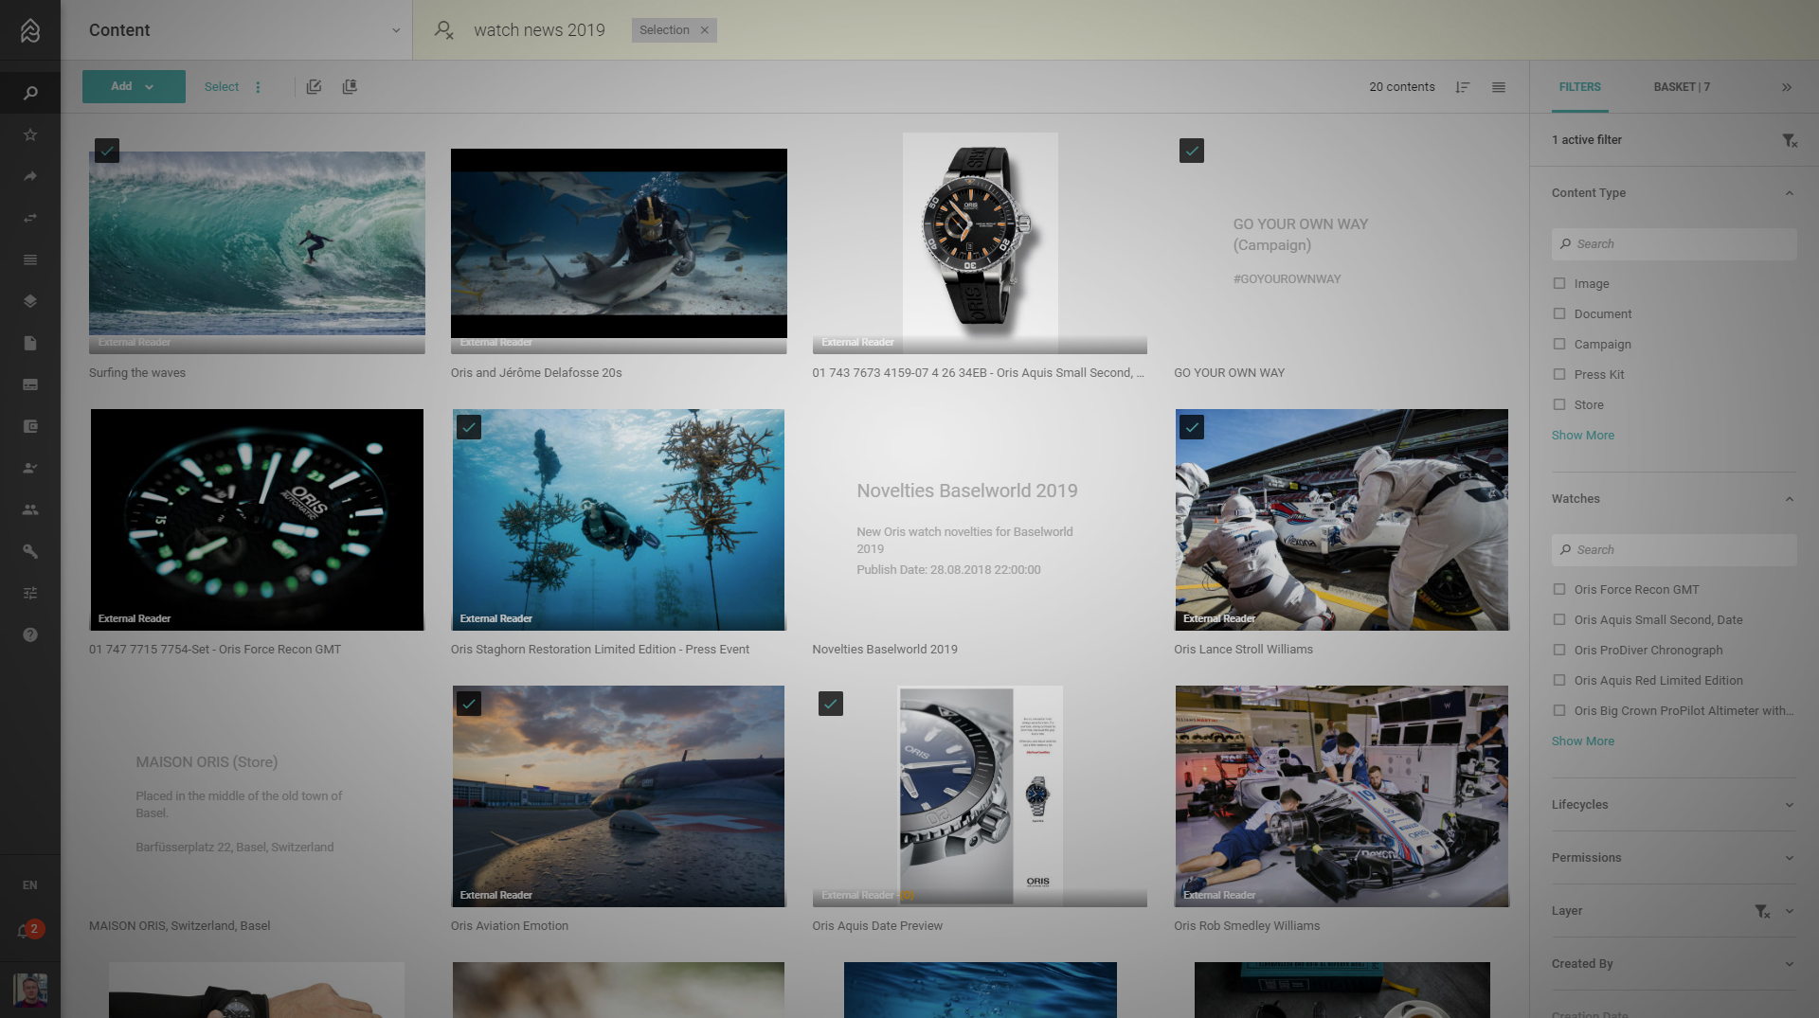Switch language via EN button
Screen dimensions: 1819x1018
tap(30, 885)
